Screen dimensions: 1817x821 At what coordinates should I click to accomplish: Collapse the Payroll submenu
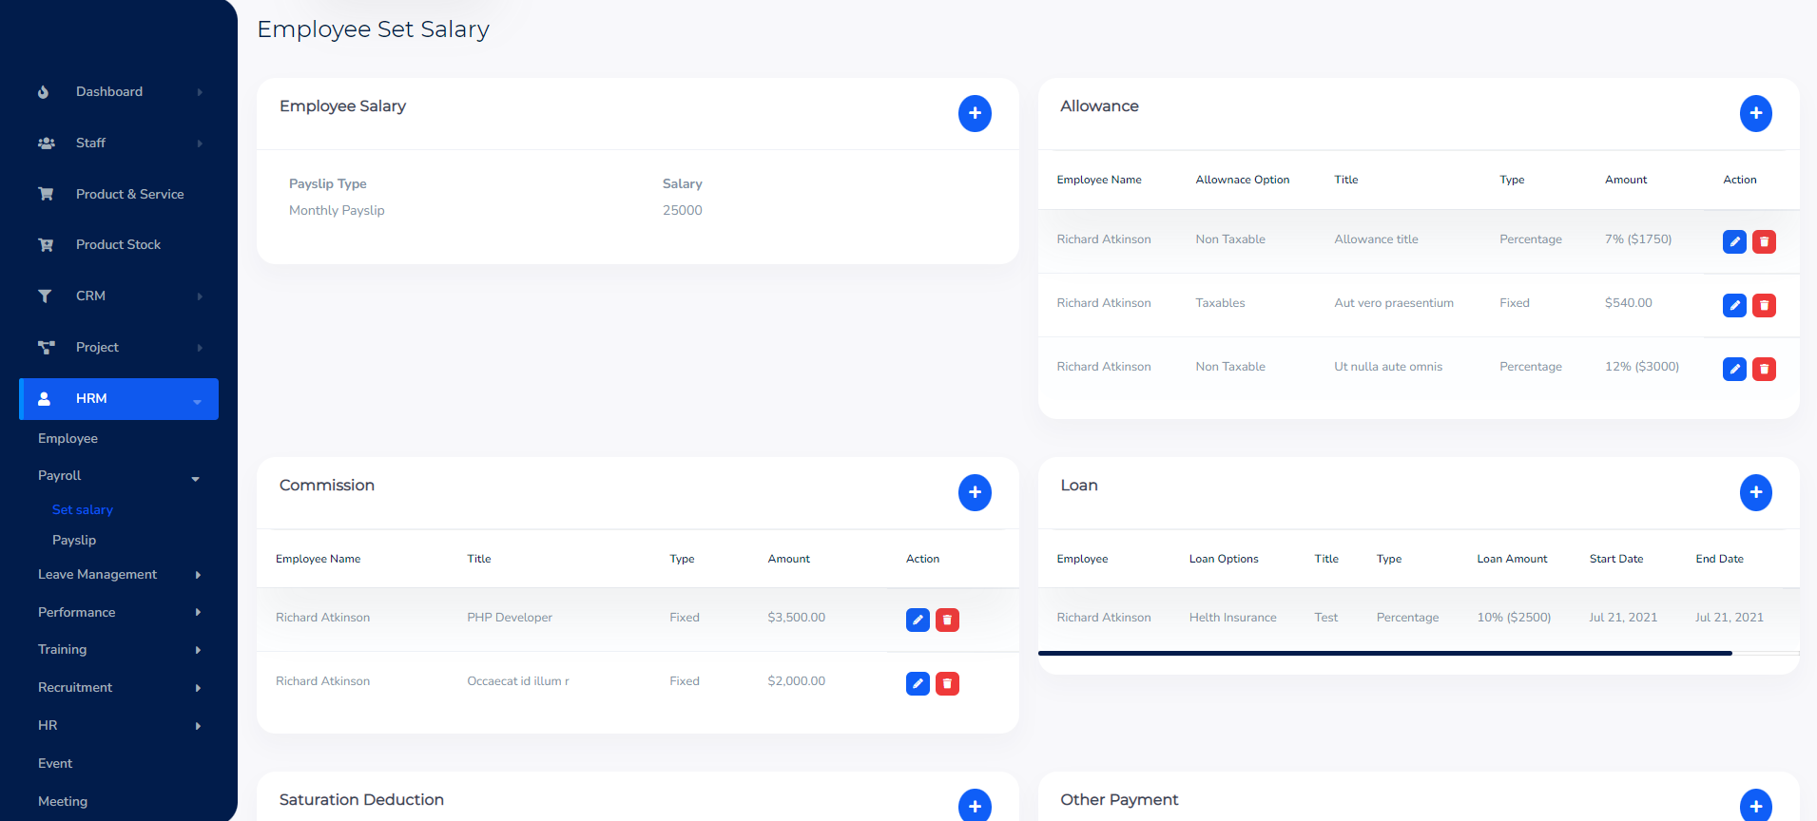pyautogui.click(x=119, y=476)
